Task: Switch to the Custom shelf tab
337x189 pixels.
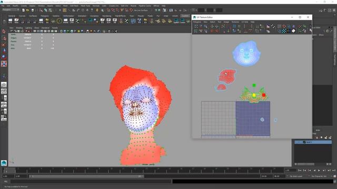Action: 185,16
